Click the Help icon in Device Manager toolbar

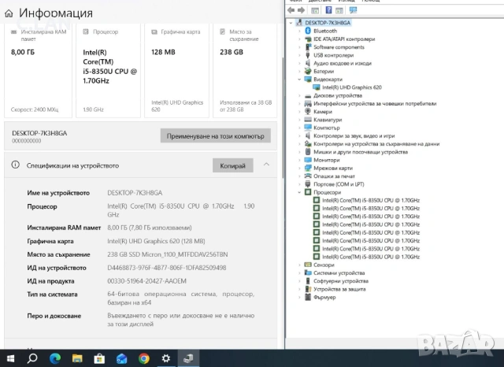(x=328, y=10)
